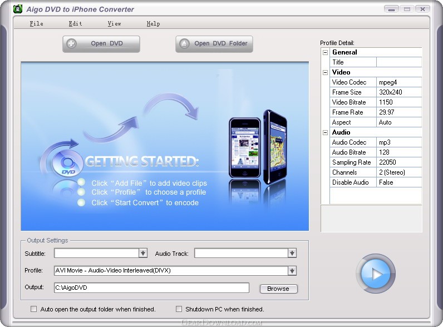Minimize the converter window
The image size is (443, 327).
tap(391, 9)
